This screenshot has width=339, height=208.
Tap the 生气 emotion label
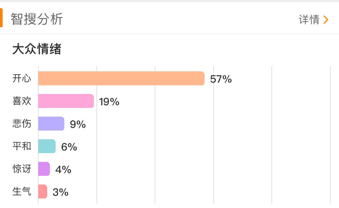(22, 191)
